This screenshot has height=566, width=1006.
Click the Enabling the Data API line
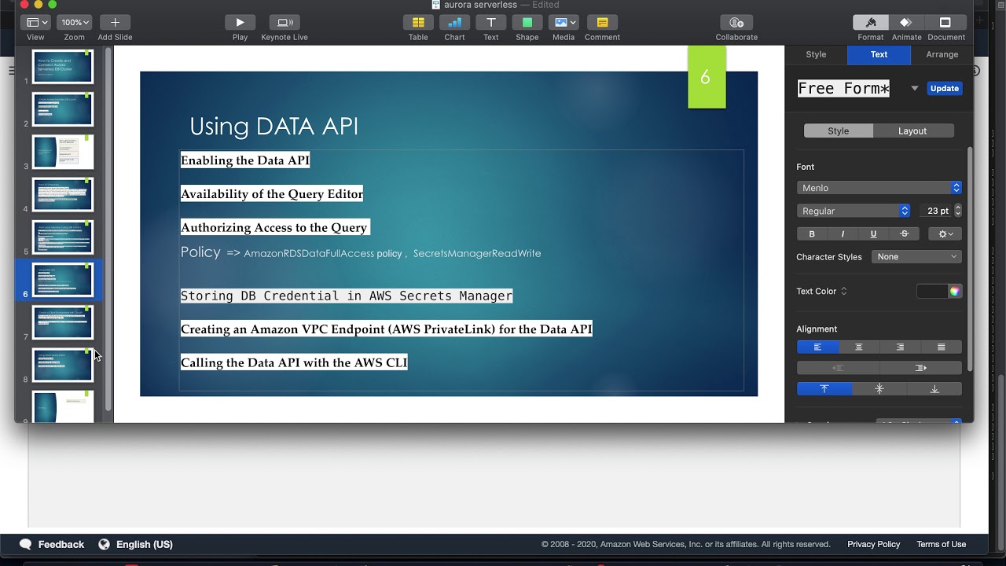click(x=245, y=160)
